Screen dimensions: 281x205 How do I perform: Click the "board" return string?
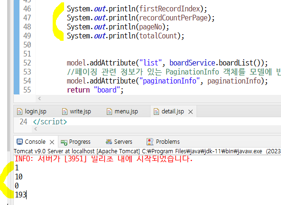(x=107, y=90)
